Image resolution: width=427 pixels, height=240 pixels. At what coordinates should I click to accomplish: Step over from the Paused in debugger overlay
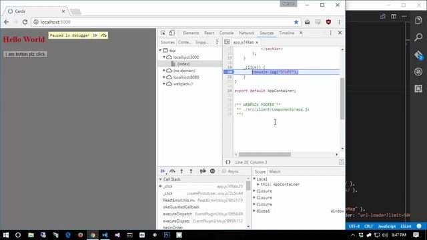(x=103, y=35)
